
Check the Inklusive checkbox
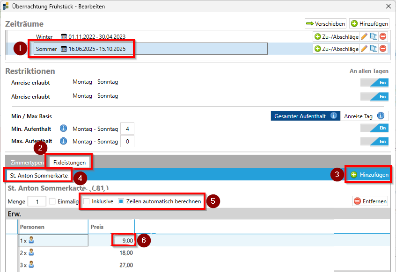click(x=87, y=201)
